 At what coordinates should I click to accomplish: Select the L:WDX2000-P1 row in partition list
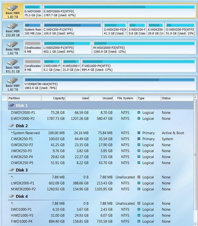(100, 183)
